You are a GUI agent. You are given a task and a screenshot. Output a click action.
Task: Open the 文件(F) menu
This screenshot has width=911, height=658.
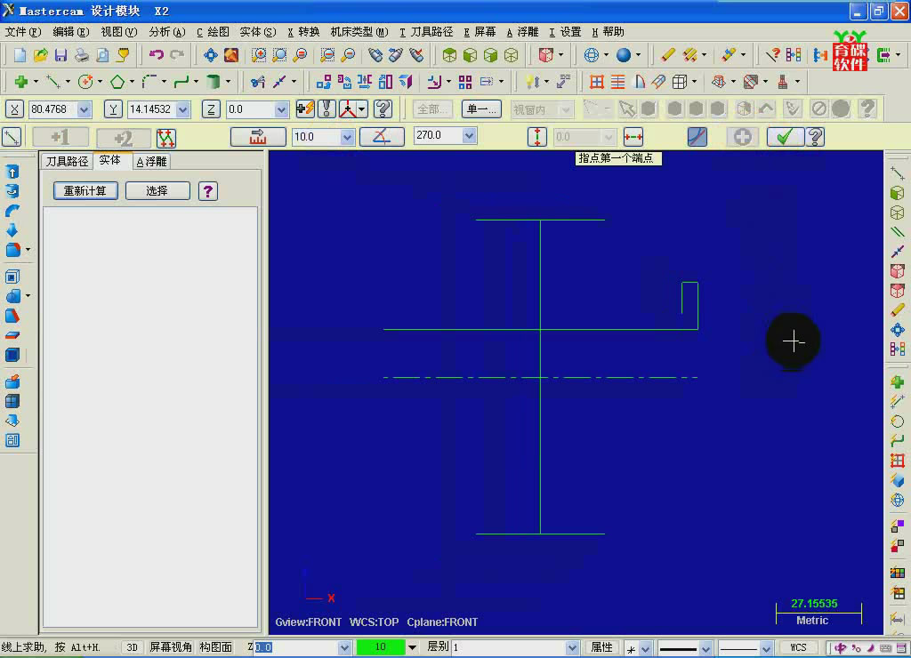[23, 32]
